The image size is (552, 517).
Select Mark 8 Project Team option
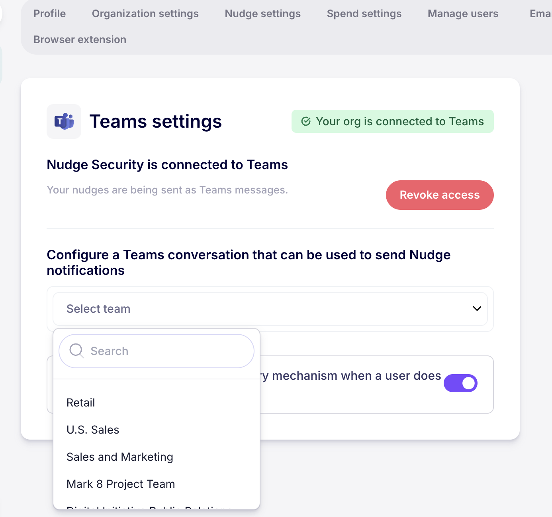[121, 484]
